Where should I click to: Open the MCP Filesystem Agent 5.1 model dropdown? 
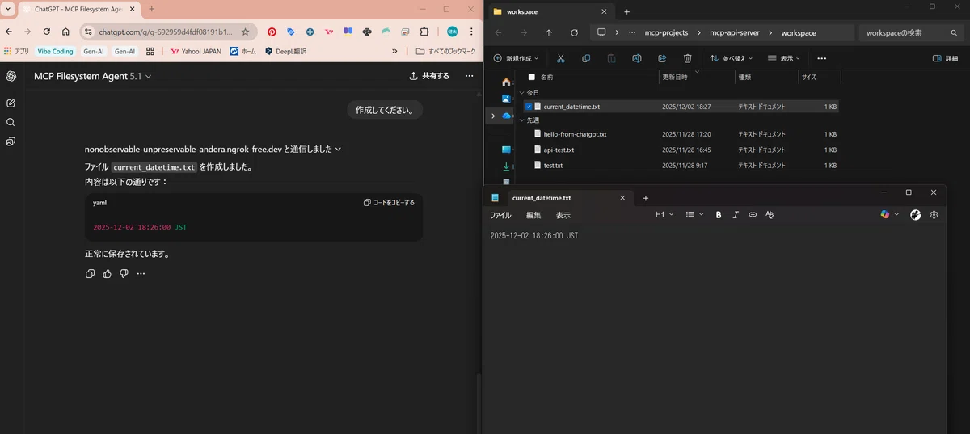(x=93, y=76)
